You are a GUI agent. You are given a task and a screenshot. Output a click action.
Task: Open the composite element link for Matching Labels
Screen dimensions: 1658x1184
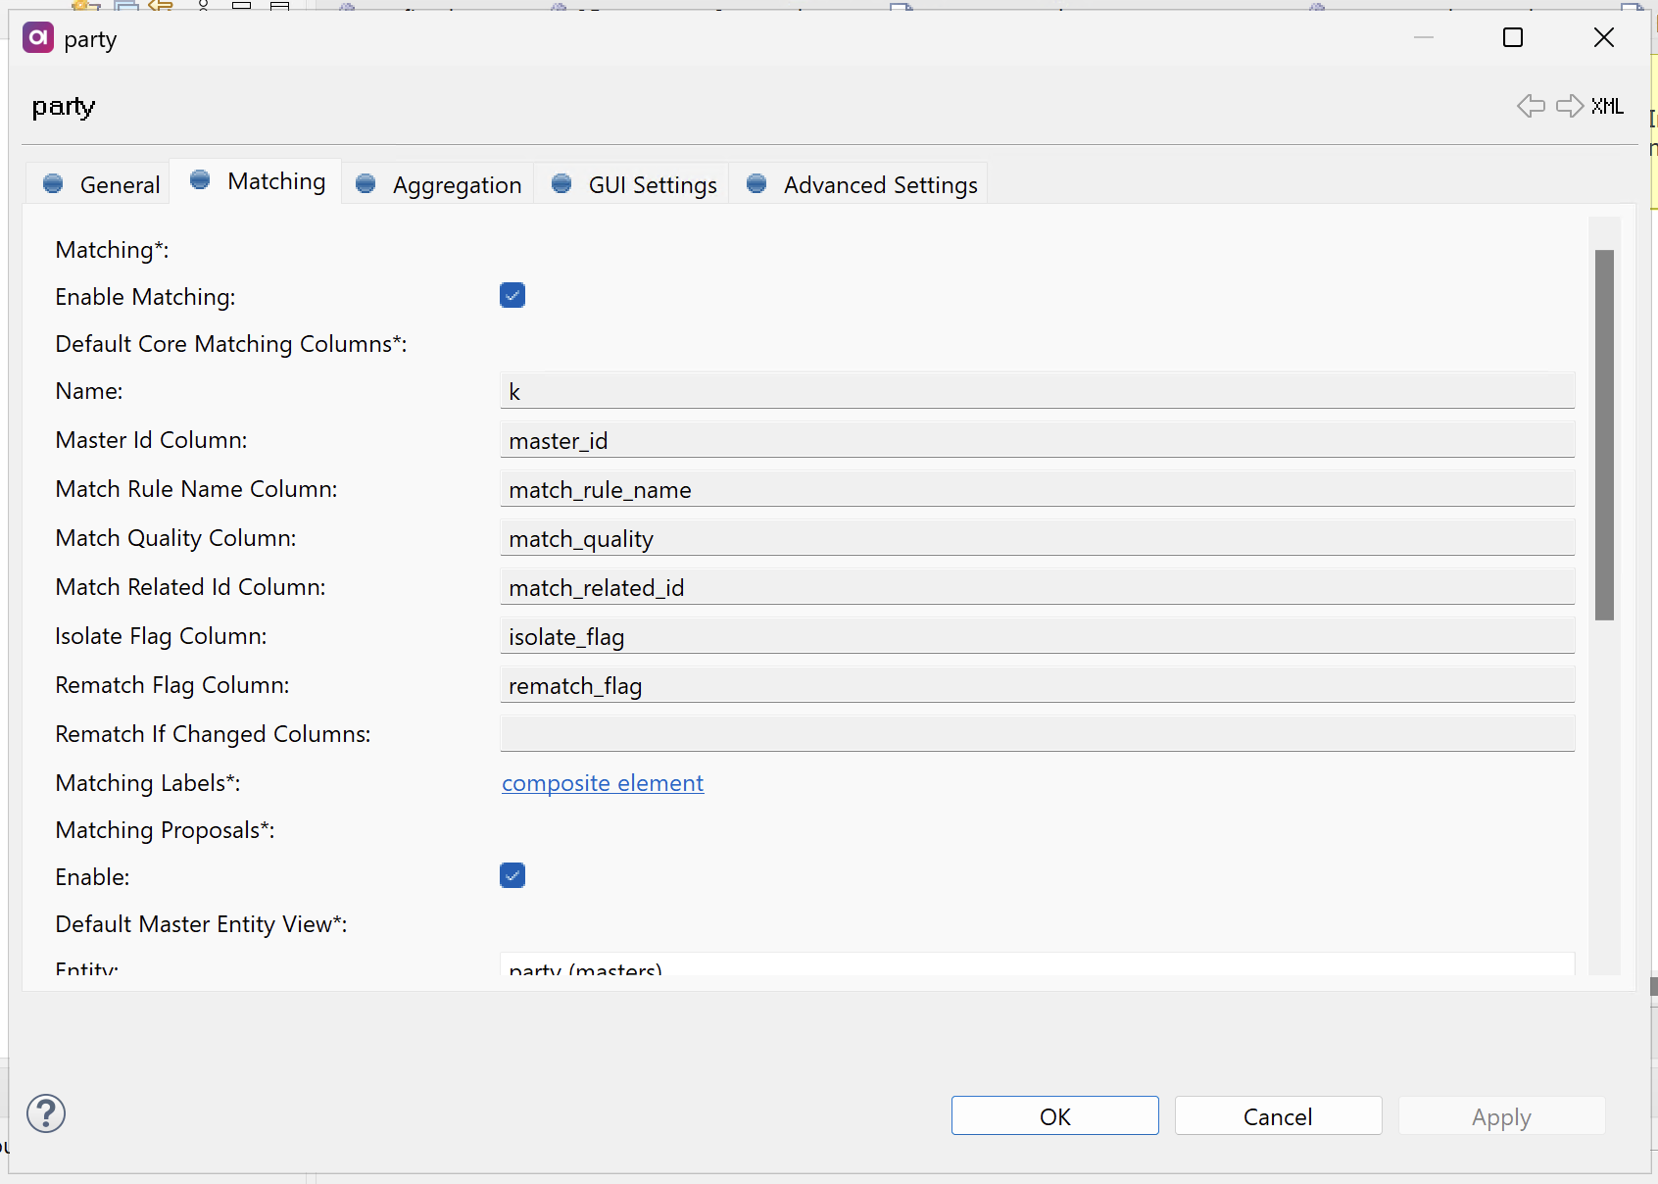[602, 783]
